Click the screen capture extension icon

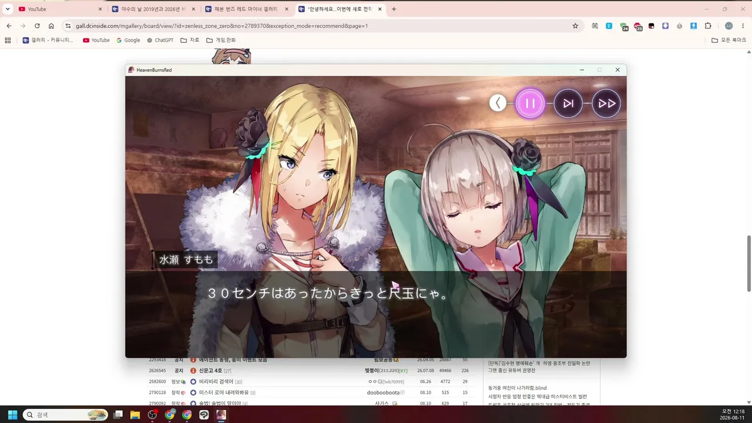pyautogui.click(x=595, y=26)
